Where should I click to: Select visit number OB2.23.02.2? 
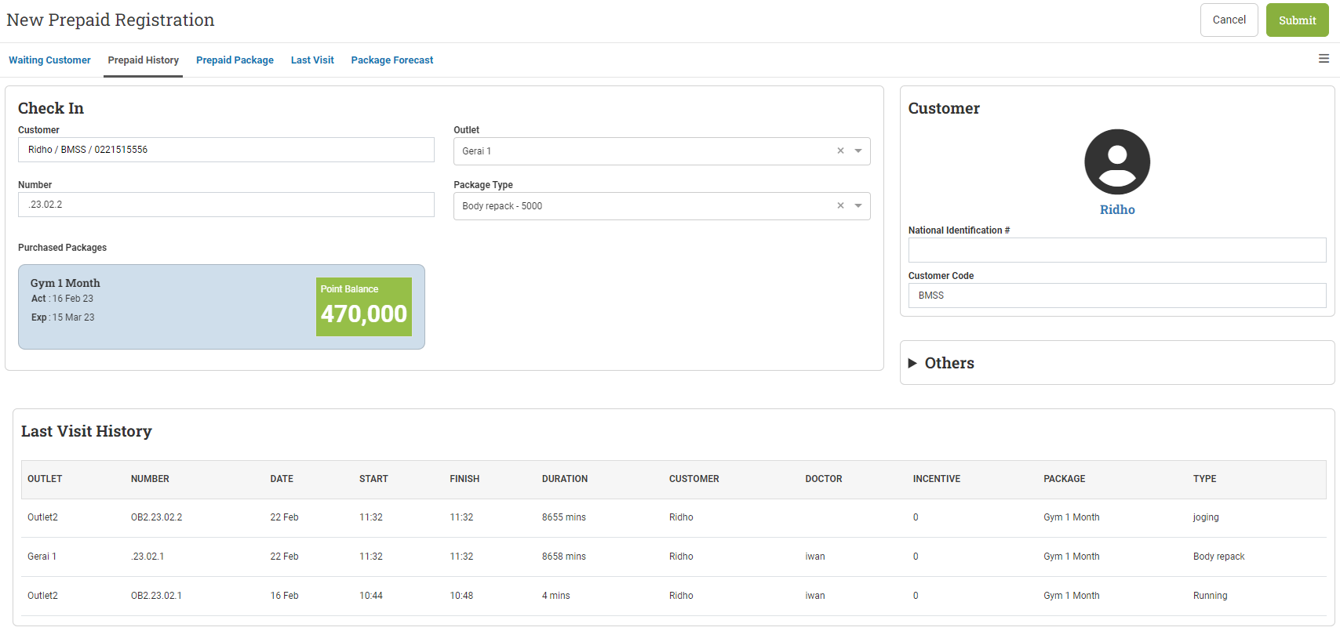tap(157, 517)
